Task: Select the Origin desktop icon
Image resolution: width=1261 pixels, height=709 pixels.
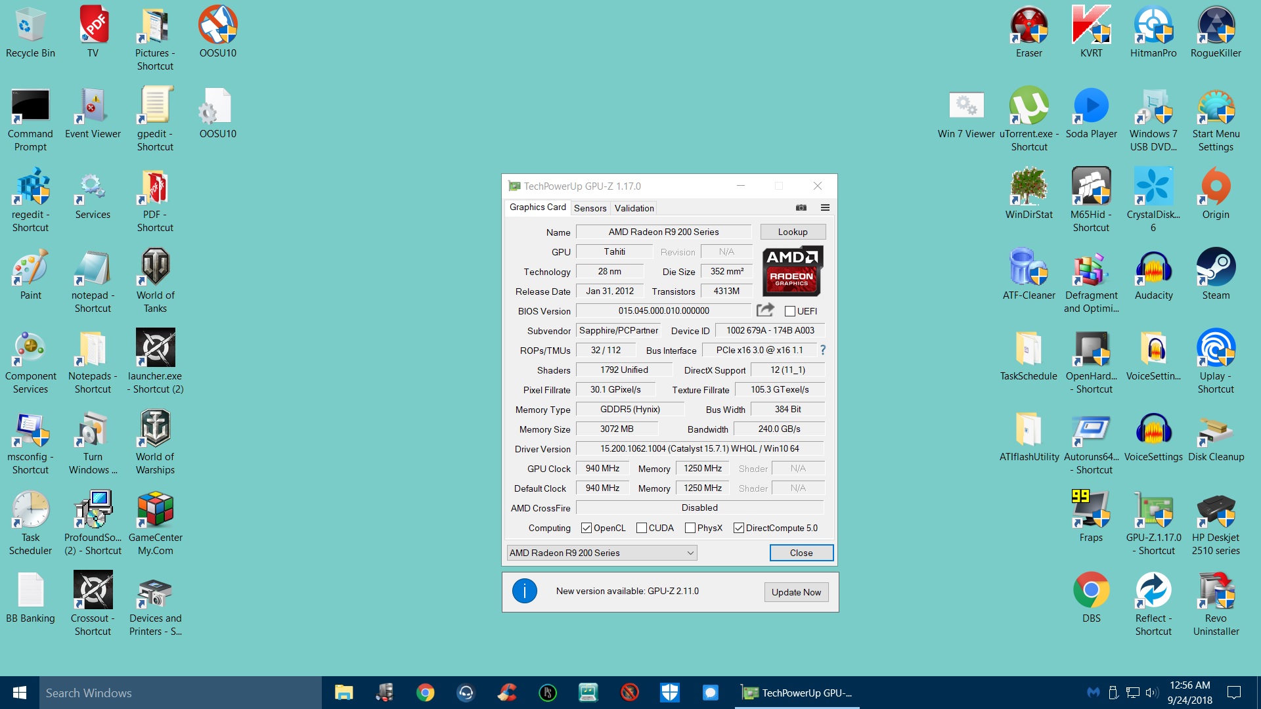Action: 1216,194
